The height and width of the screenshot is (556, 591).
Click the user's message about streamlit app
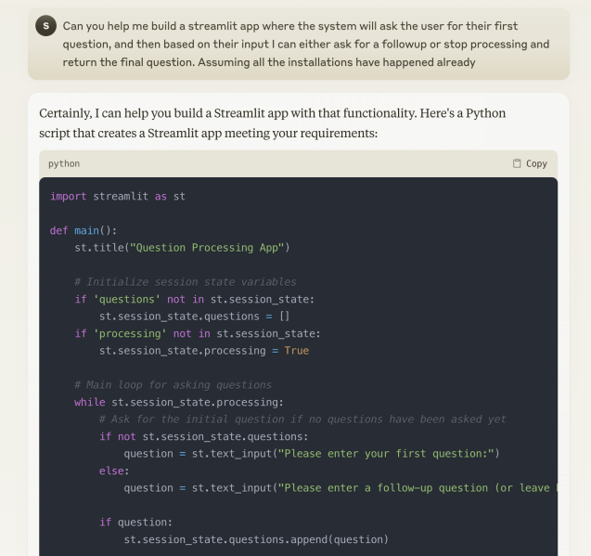305,45
